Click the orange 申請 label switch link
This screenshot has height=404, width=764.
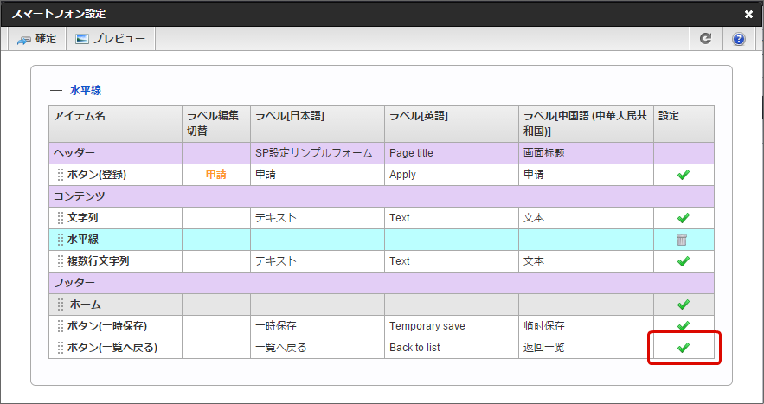tap(215, 175)
